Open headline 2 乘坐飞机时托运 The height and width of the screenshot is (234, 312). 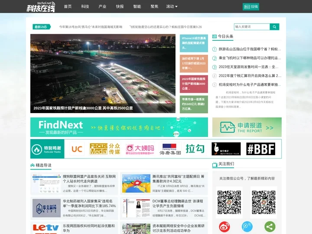[x=250, y=58]
